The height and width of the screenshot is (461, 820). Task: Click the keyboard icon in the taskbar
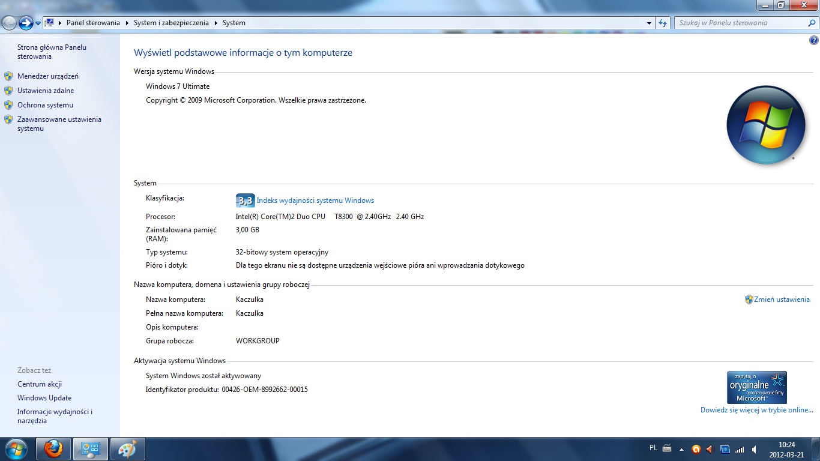[667, 448]
